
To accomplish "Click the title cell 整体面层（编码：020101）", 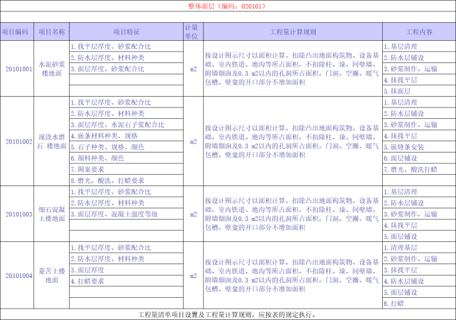I will click(227, 6).
